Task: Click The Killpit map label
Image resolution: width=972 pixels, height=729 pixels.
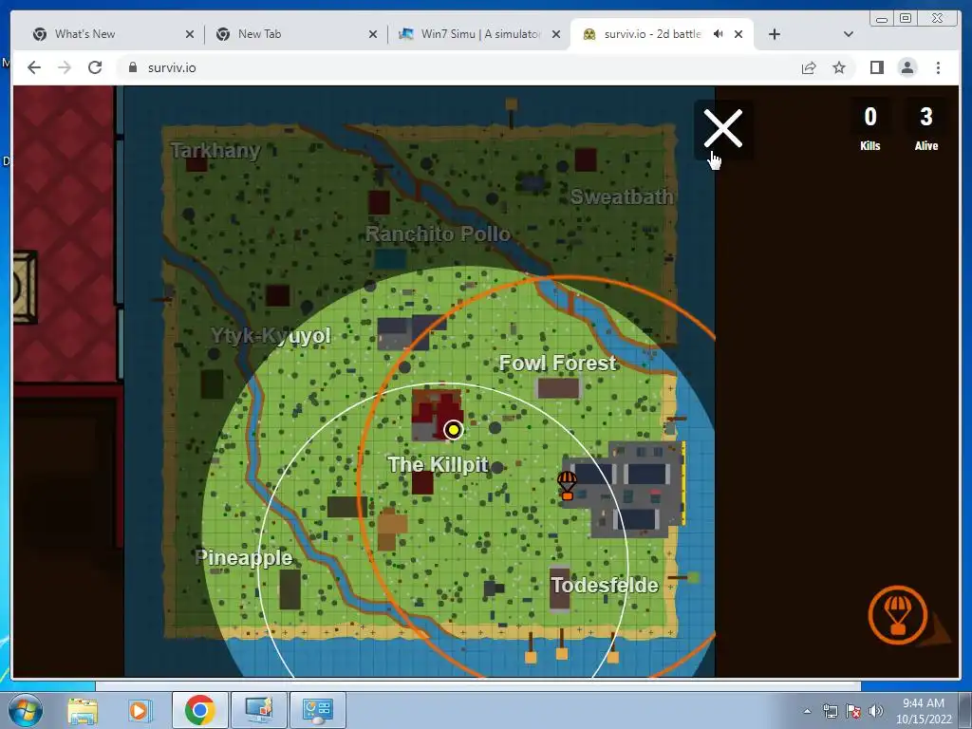Action: [438, 464]
